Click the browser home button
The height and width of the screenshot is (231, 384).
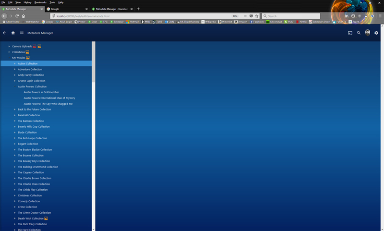[24, 16]
